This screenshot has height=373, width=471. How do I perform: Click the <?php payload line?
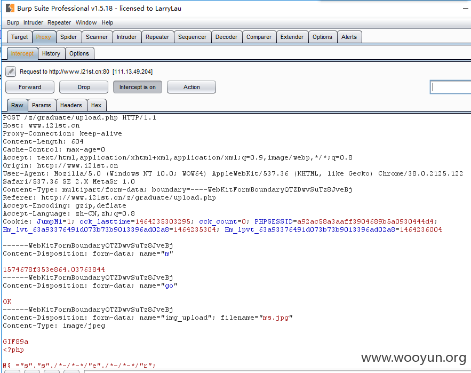coord(13,350)
